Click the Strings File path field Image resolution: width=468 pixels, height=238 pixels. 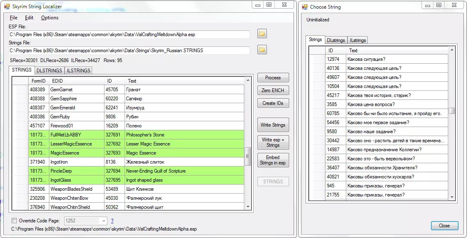[x=129, y=51]
